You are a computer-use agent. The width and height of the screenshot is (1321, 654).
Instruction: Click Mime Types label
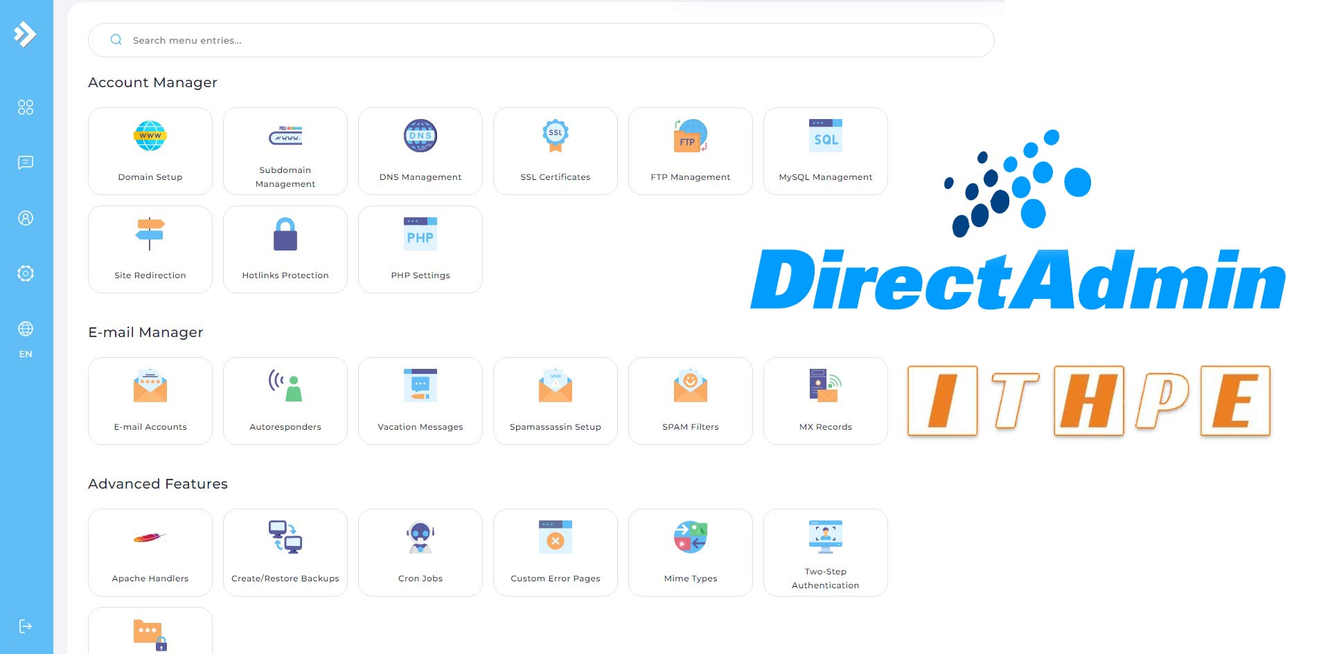(691, 579)
